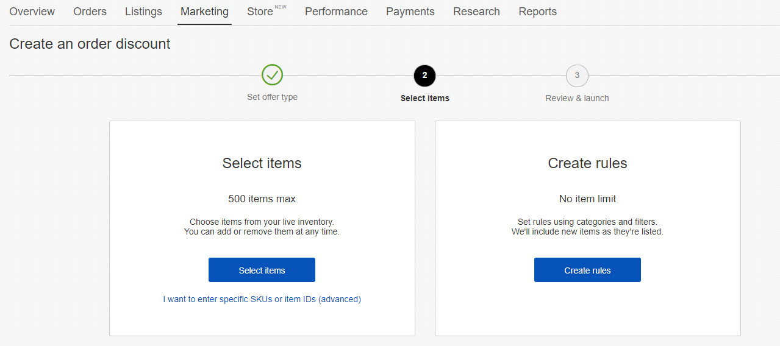Open the Payments tab
780x346 pixels.
click(410, 12)
